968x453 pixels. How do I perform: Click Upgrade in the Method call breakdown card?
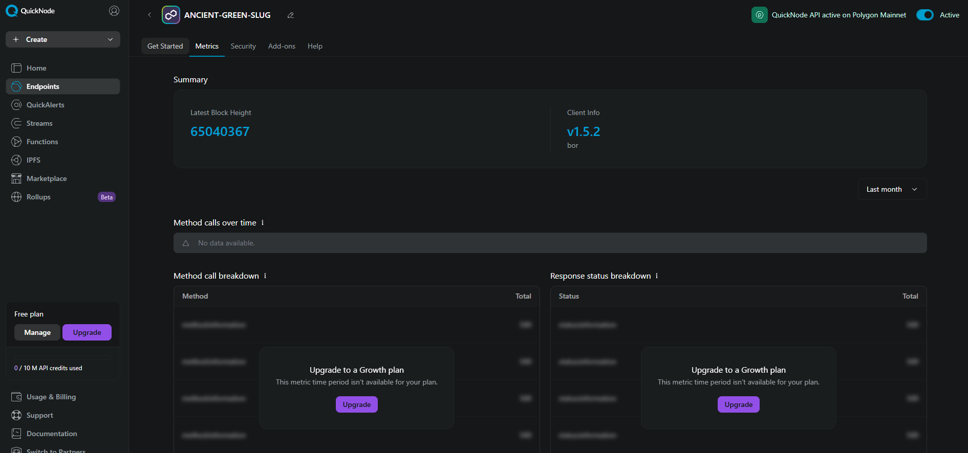357,404
